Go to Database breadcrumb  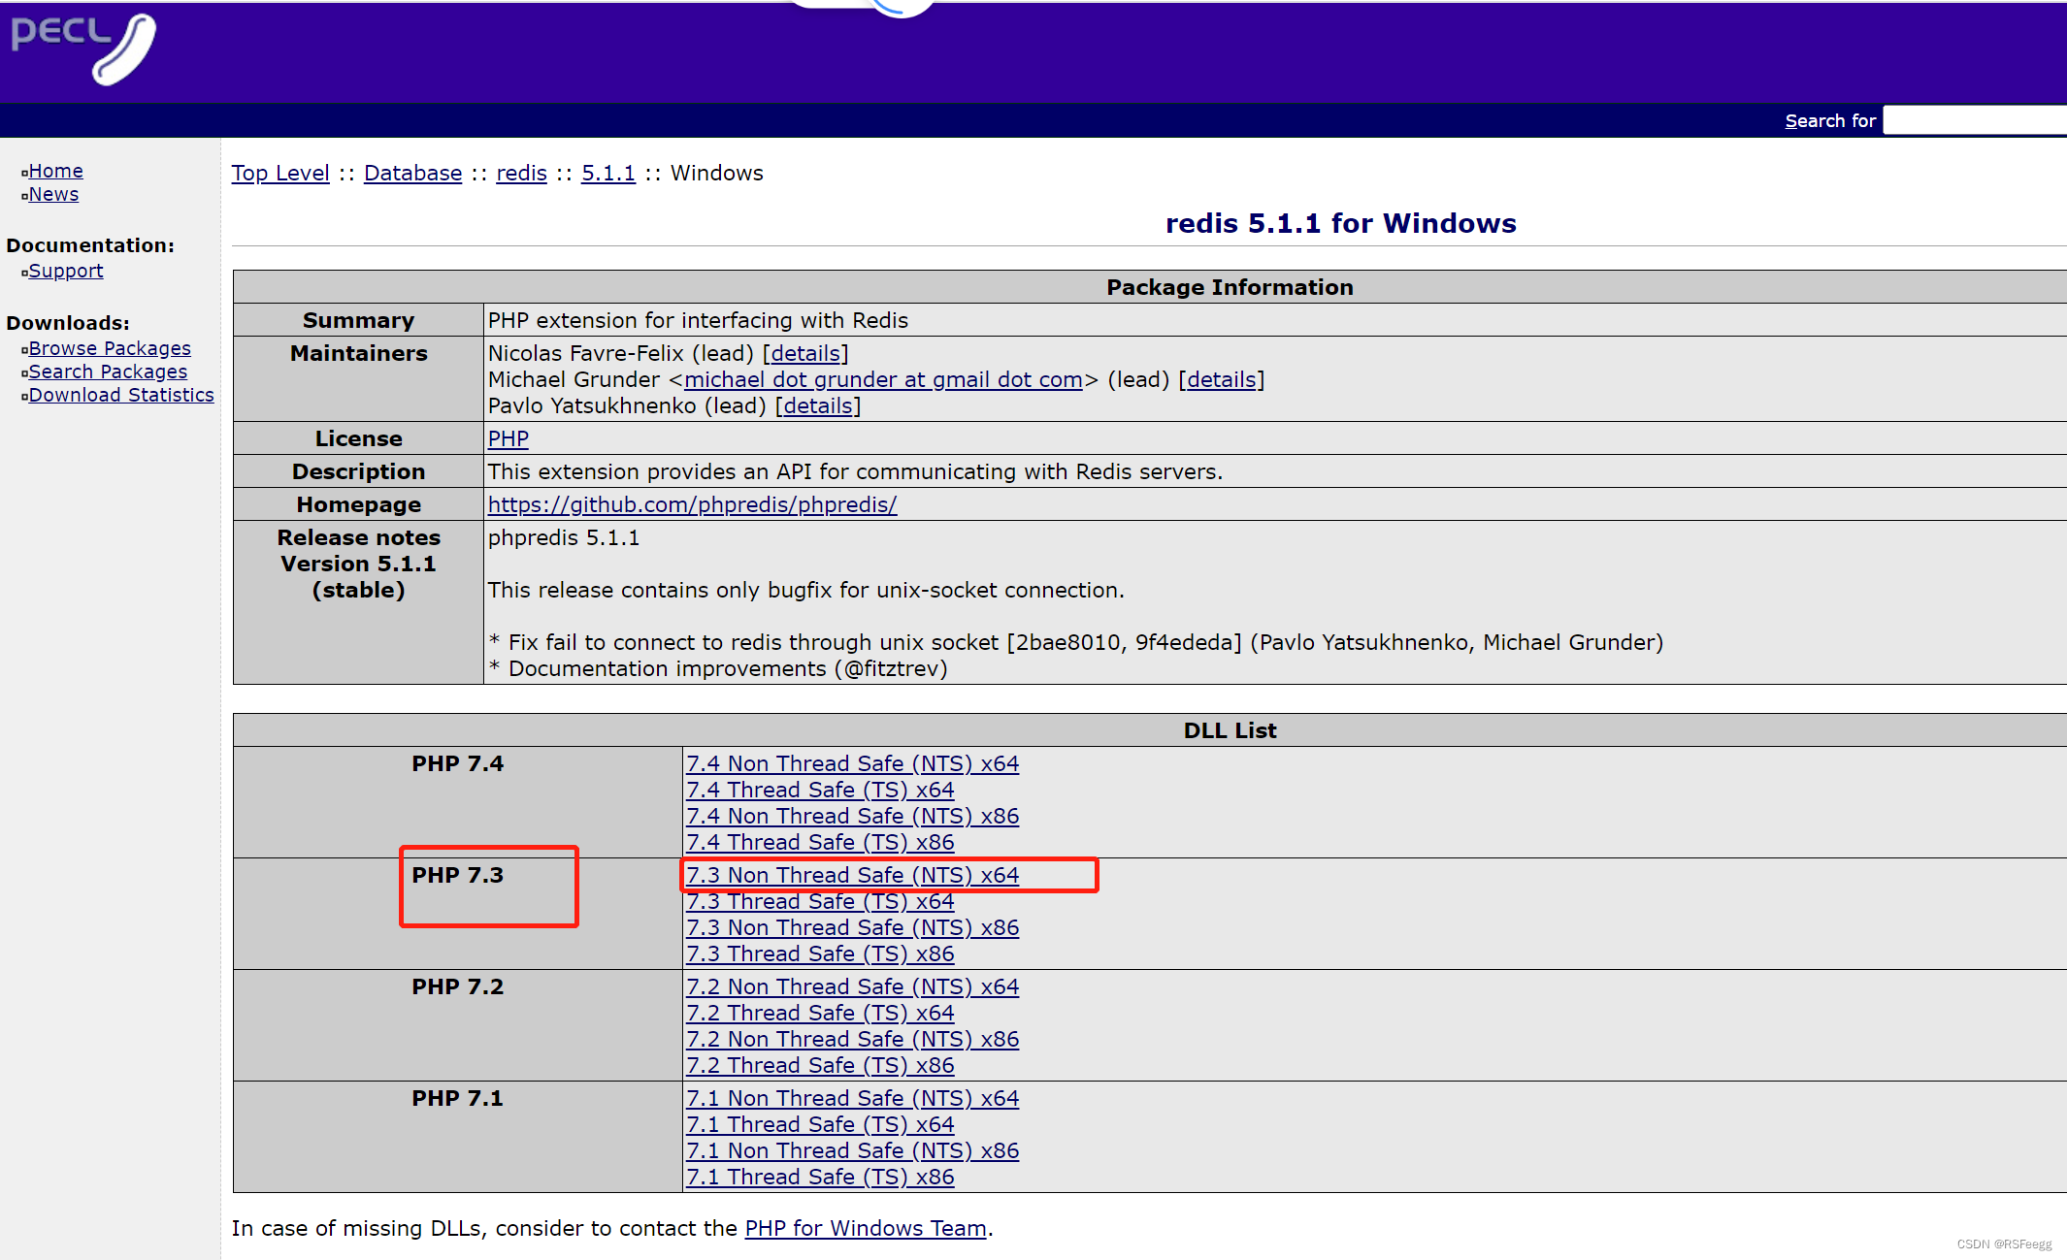[x=412, y=173]
